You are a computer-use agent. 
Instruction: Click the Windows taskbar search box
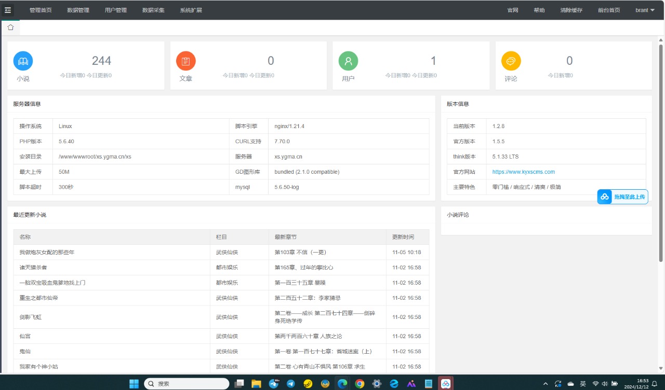coord(187,384)
